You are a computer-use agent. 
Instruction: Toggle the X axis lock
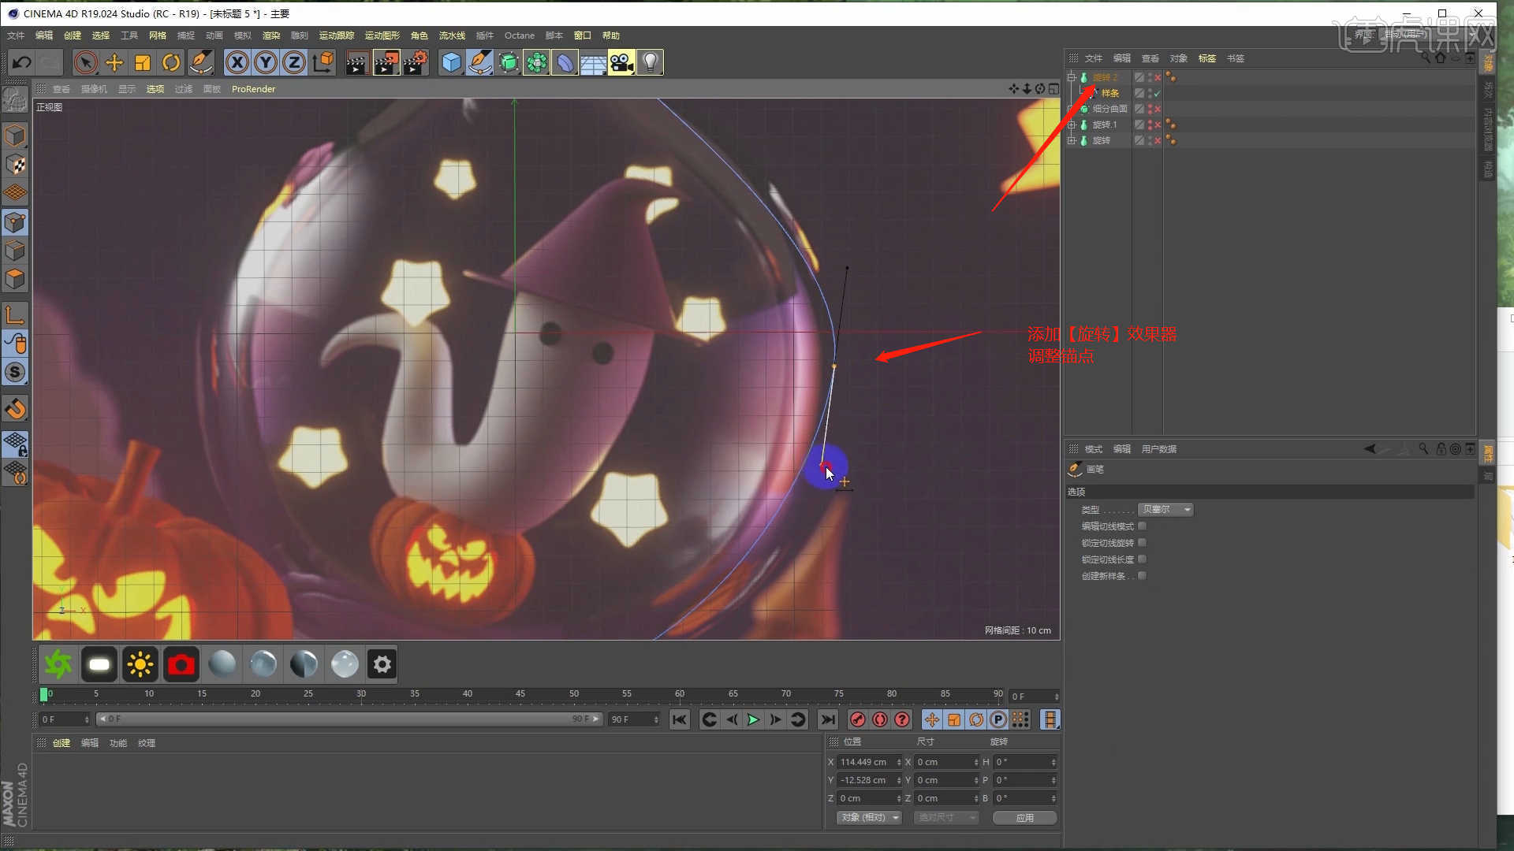tap(237, 62)
